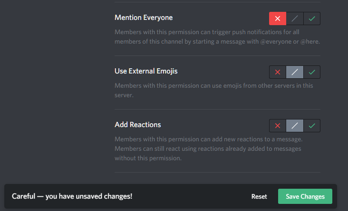The height and width of the screenshot is (211, 348).
Task: Deny the Mention Everyone permission with red X
Action: pyautogui.click(x=278, y=18)
